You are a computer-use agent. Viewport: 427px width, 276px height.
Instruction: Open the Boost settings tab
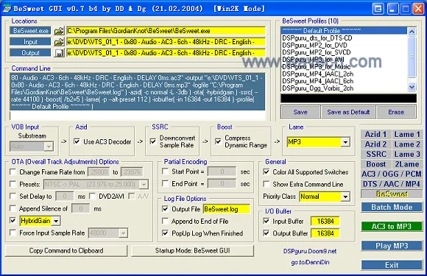click(375, 164)
